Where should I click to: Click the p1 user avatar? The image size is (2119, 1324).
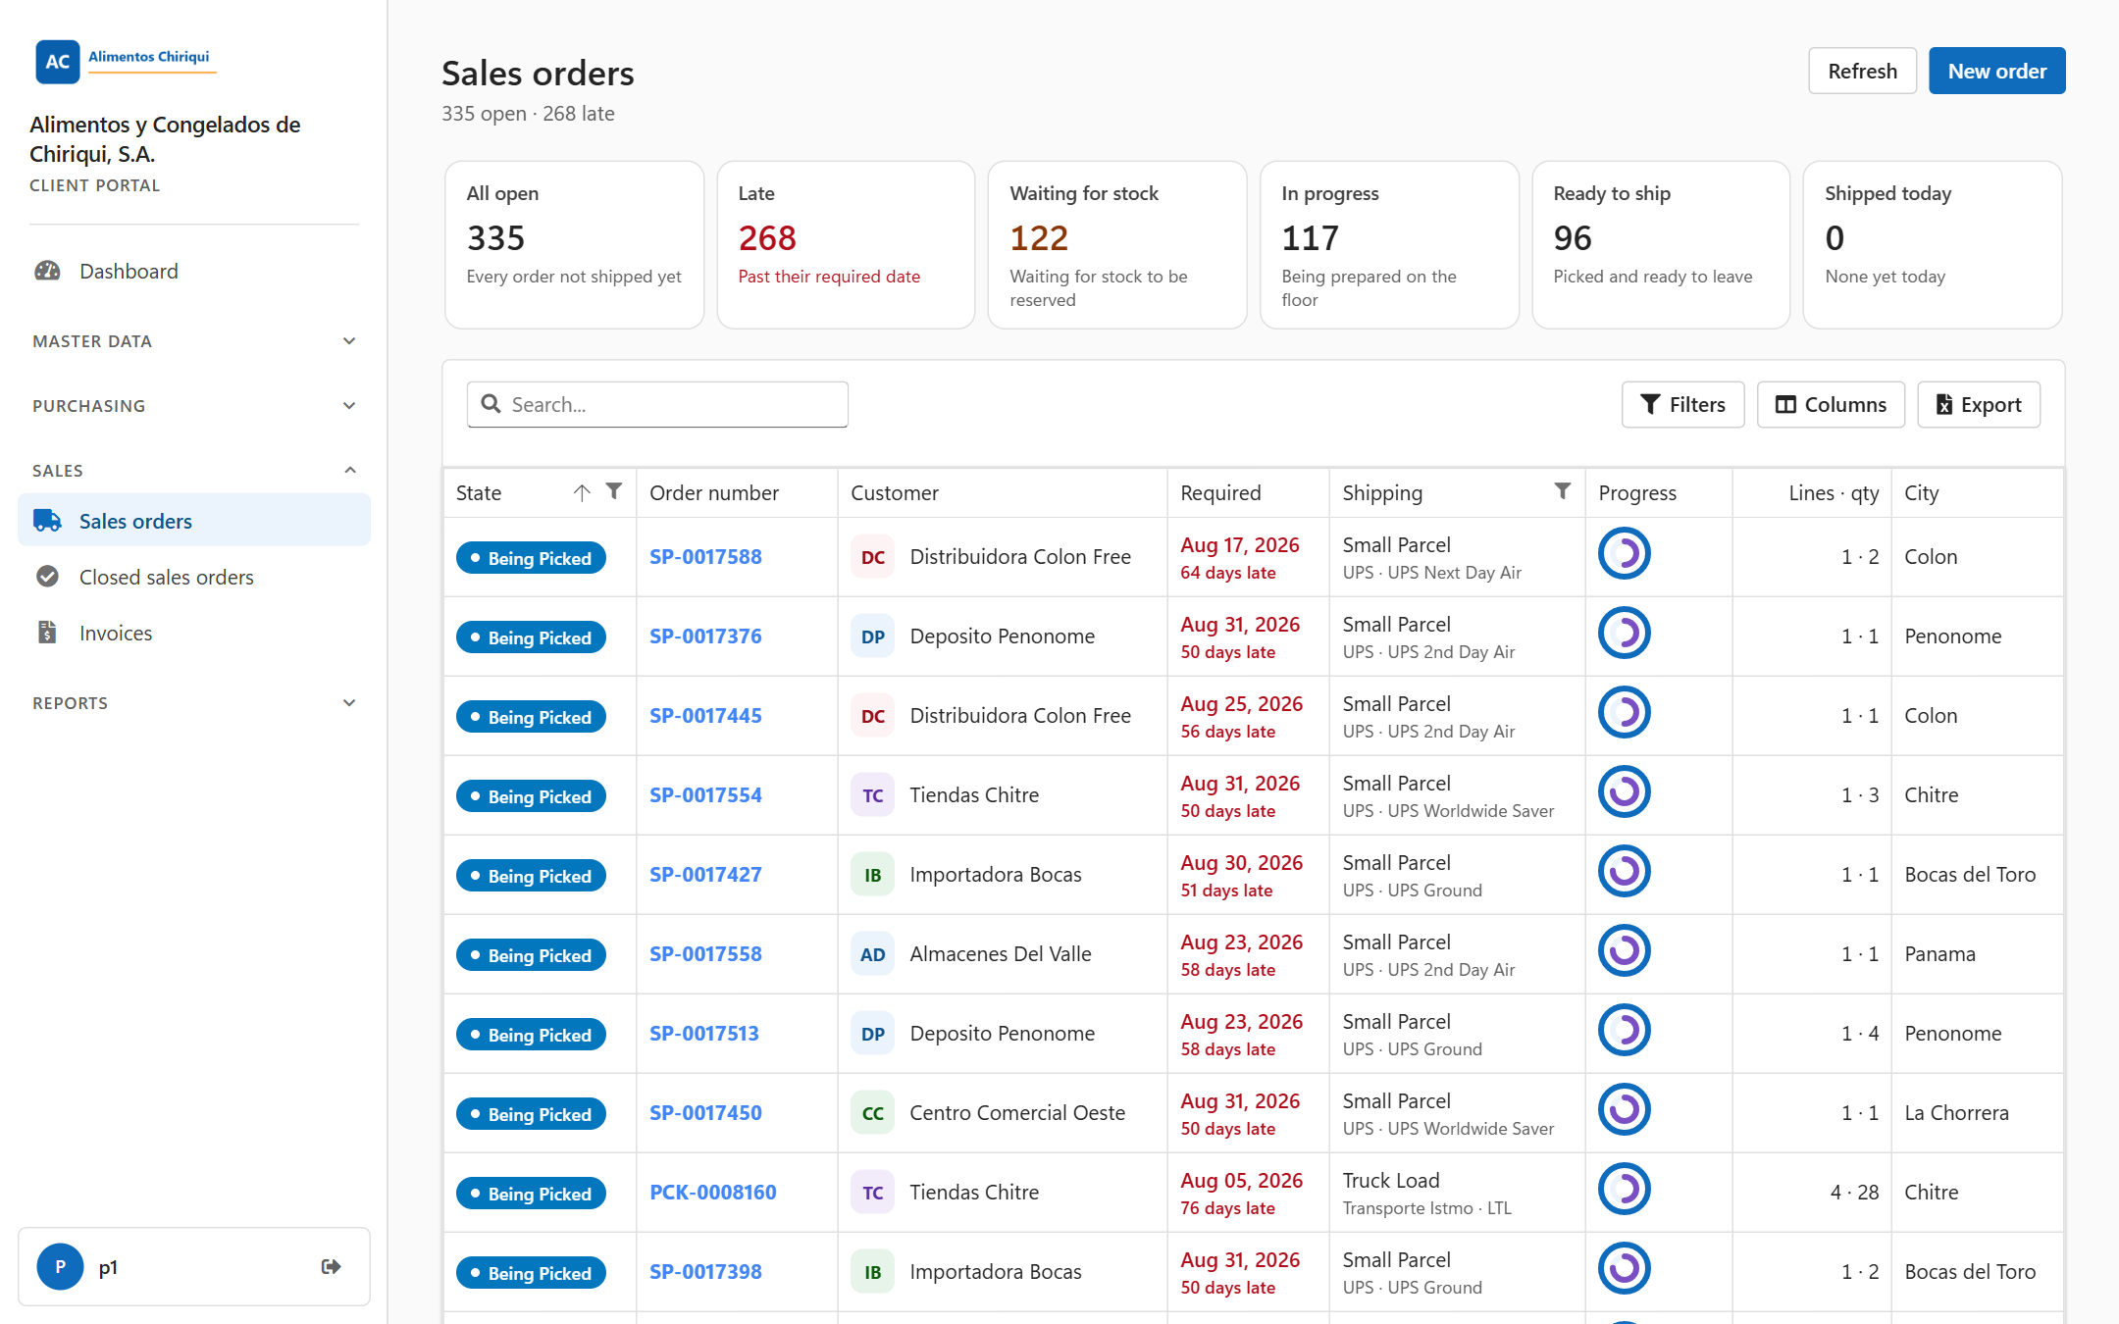click(x=60, y=1267)
